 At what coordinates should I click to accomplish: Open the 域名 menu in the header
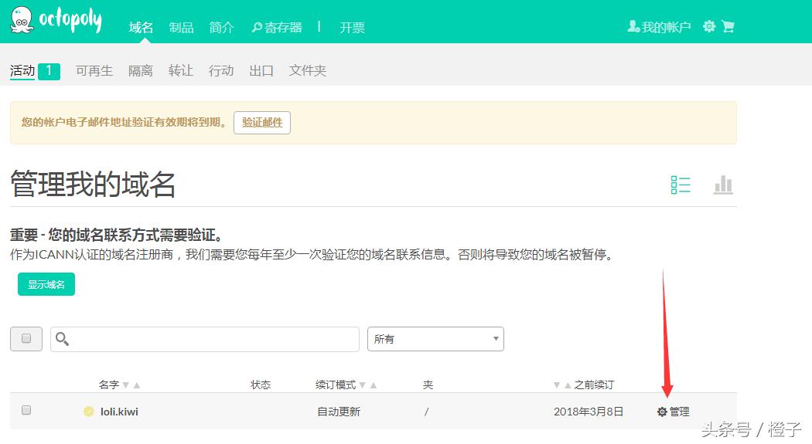tap(141, 27)
